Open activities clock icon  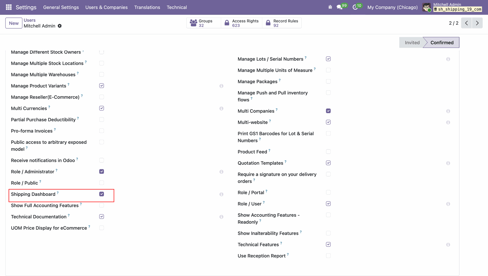[355, 7]
